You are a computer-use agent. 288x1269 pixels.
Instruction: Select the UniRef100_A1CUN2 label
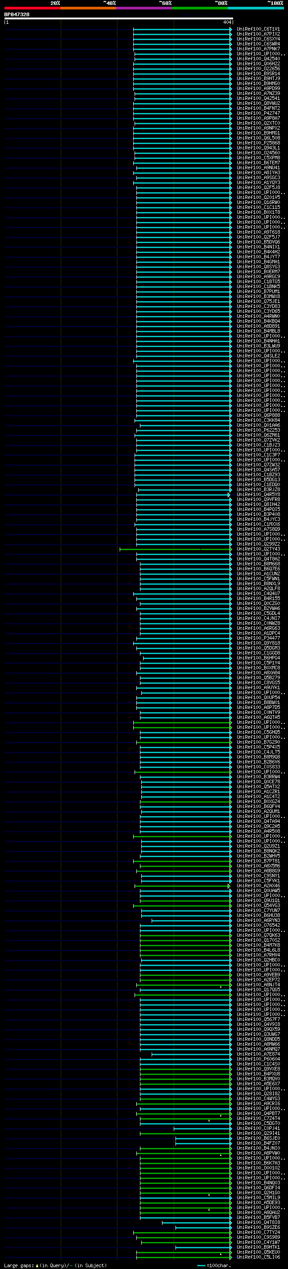258,574
